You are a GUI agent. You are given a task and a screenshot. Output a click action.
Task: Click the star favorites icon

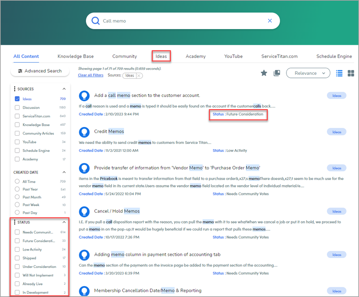coord(264,73)
